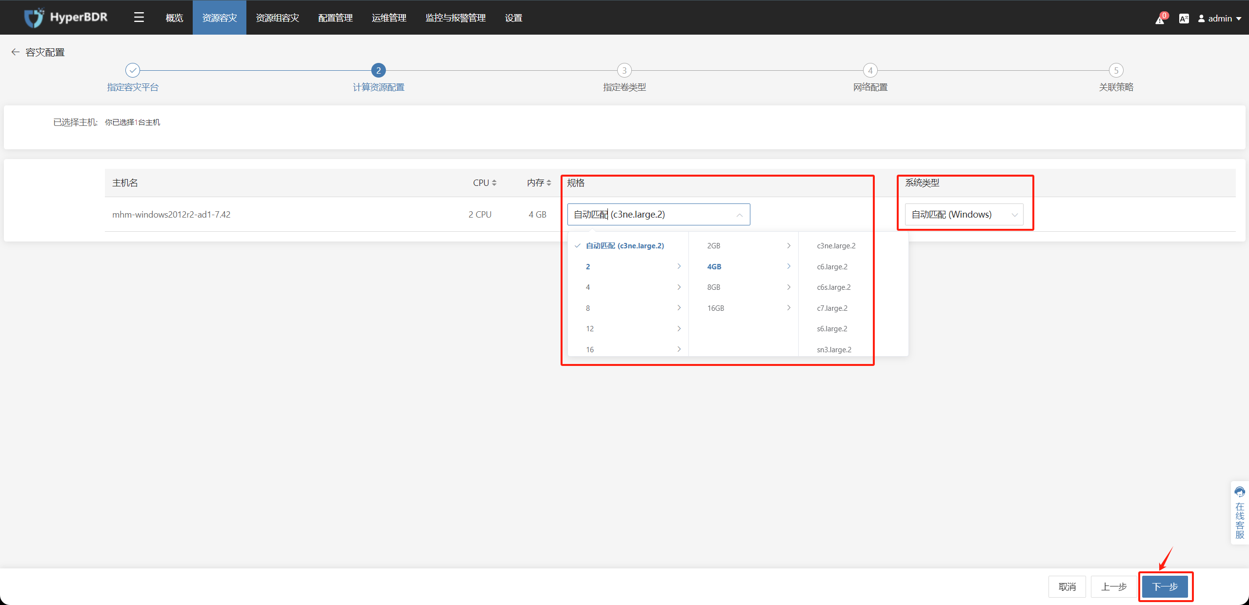Click the language switch icon
Image resolution: width=1249 pixels, height=605 pixels.
click(x=1184, y=19)
